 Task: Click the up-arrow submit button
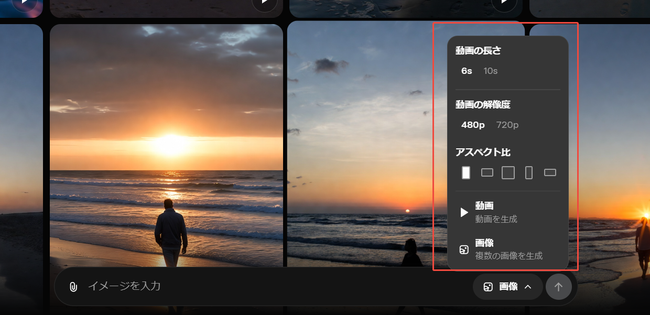coord(559,287)
